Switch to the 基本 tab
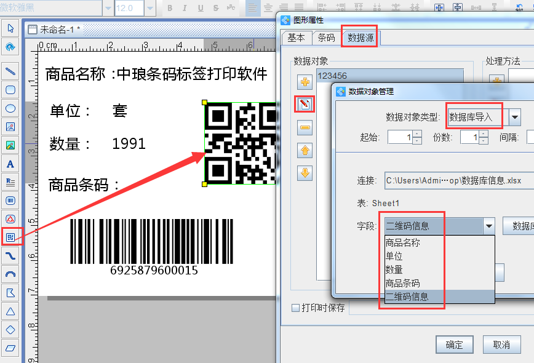The image size is (534, 363). pyautogui.click(x=296, y=38)
